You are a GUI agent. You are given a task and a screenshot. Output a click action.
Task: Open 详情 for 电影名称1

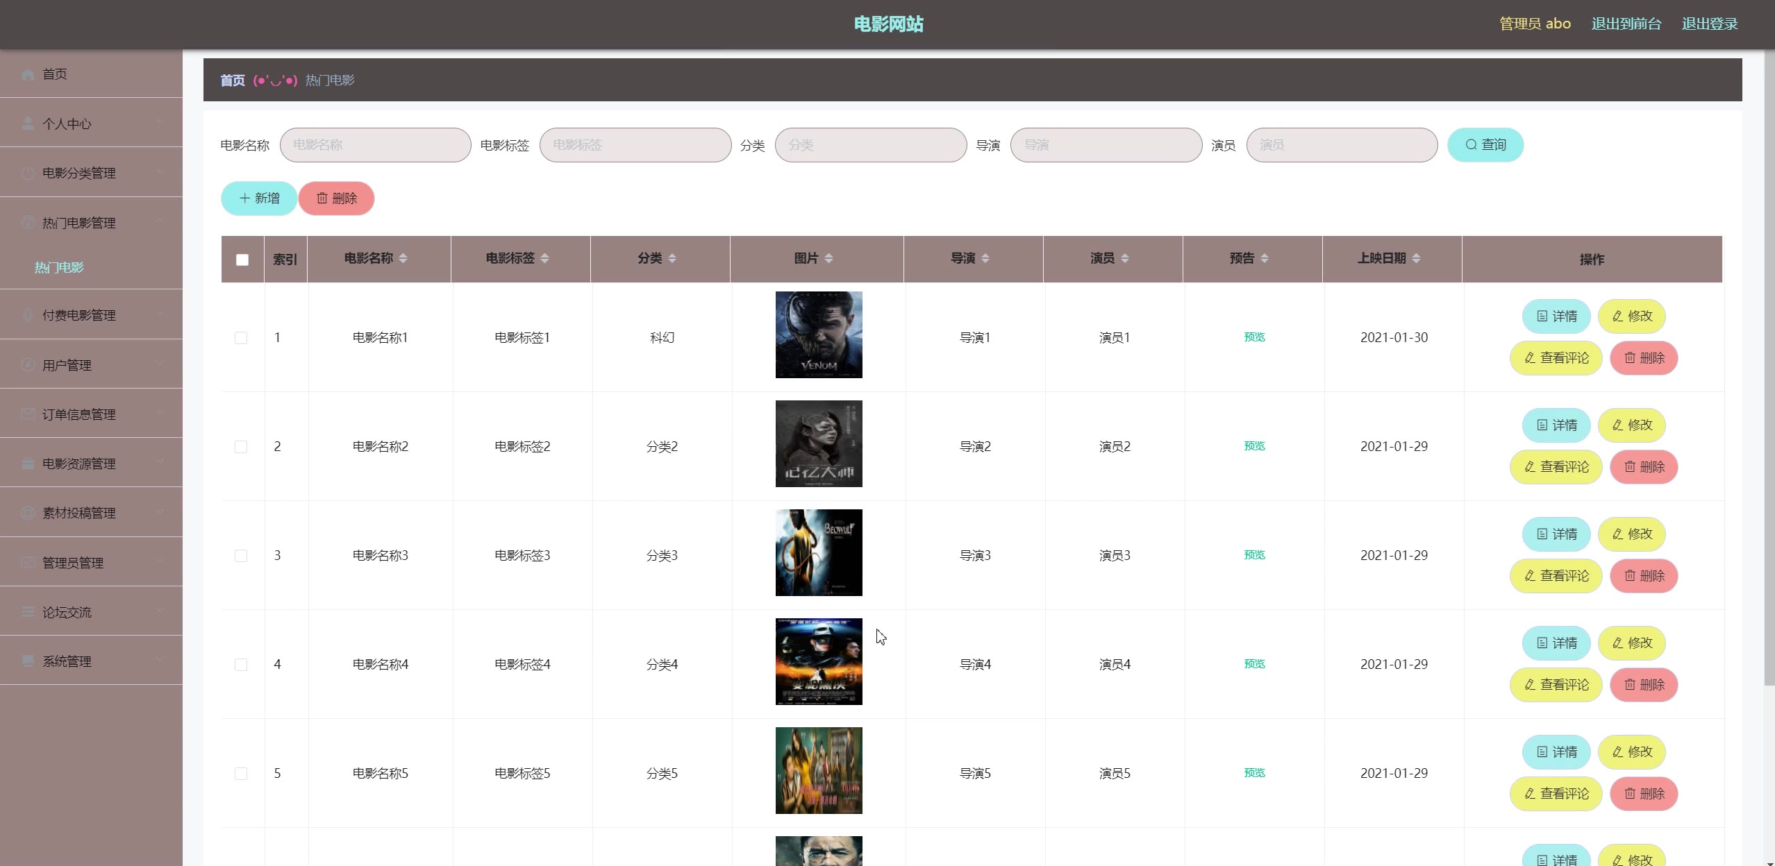tap(1556, 316)
